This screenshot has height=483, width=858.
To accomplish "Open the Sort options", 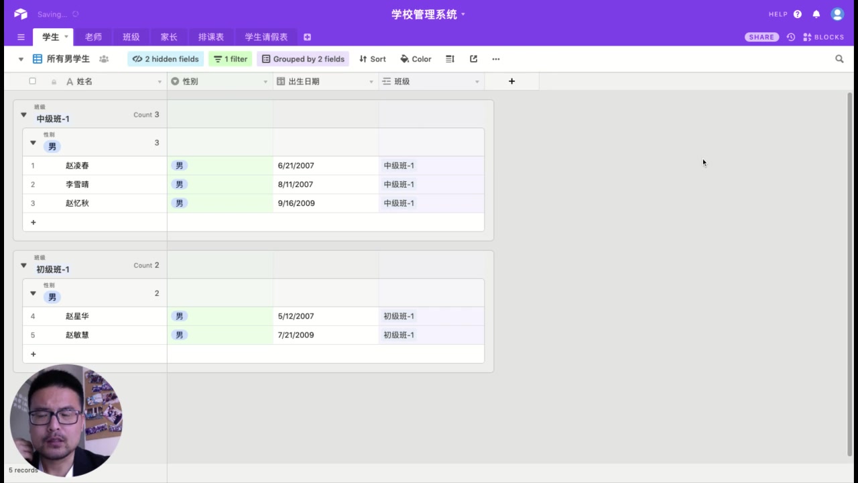I will pos(373,59).
